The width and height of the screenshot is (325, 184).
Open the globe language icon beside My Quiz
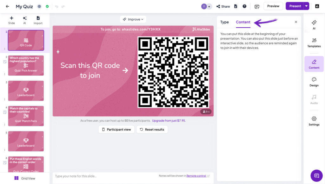click(x=39, y=6)
